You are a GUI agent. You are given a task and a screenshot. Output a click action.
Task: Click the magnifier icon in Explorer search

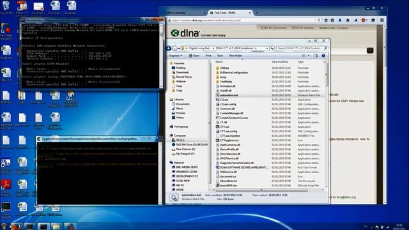(x=325, y=49)
